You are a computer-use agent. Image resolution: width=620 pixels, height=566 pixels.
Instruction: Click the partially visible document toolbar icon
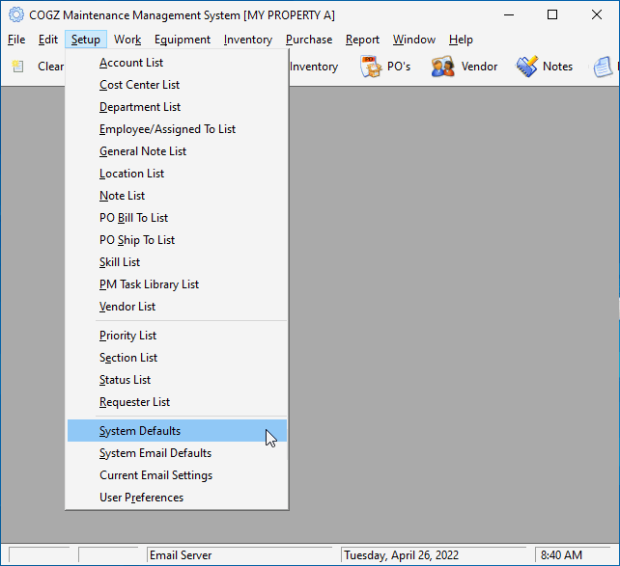coord(603,67)
